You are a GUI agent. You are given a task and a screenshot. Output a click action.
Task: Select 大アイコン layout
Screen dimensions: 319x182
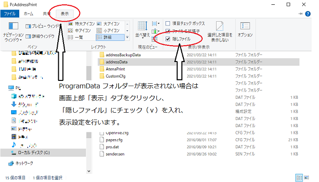(108, 24)
